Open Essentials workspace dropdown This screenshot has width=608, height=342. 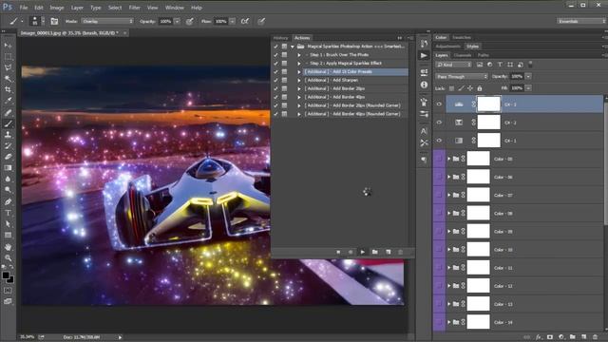click(x=580, y=21)
